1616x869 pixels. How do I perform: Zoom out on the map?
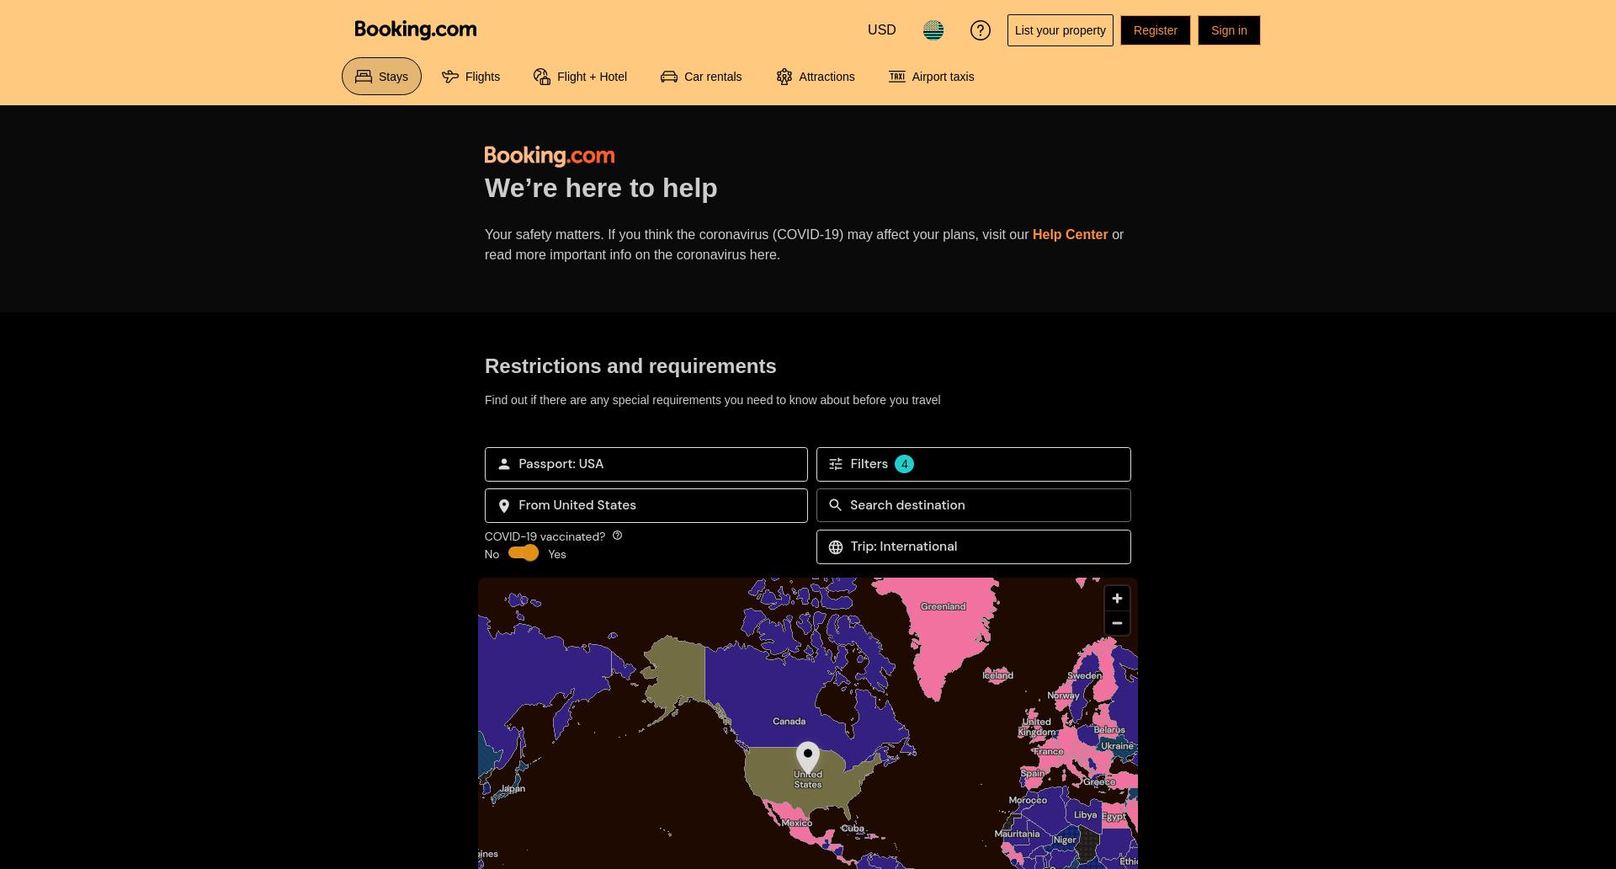(x=1117, y=623)
